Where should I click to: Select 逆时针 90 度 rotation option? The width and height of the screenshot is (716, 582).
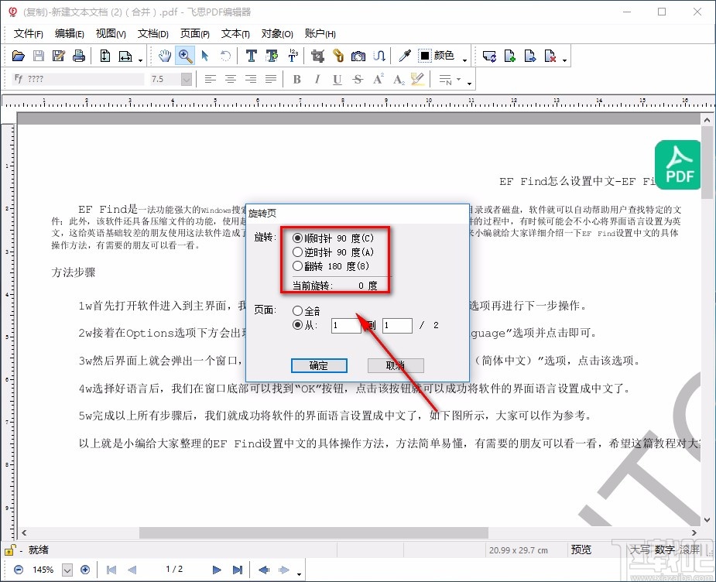pos(296,251)
